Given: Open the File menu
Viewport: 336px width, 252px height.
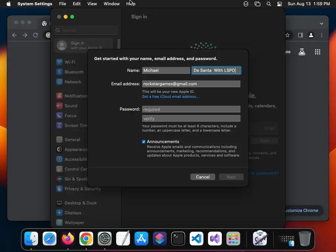Looking at the screenshot, I should (63, 4).
